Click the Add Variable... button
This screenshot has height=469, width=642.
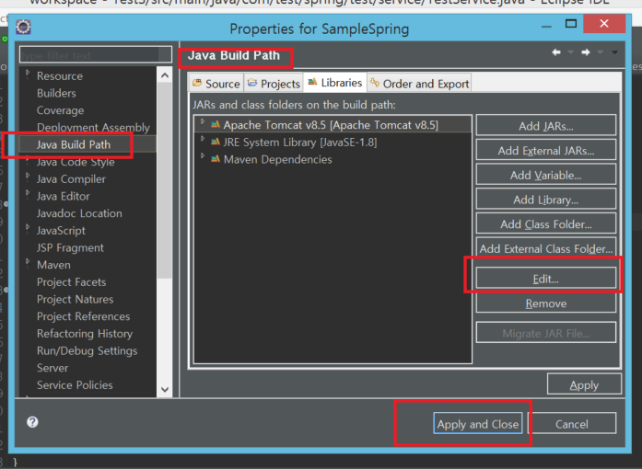pos(546,175)
